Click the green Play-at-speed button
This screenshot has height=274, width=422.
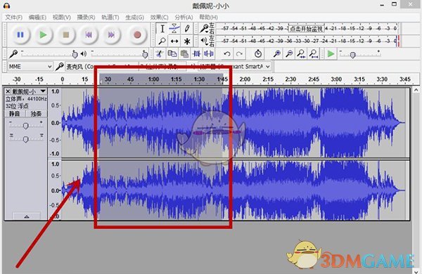[331, 54]
